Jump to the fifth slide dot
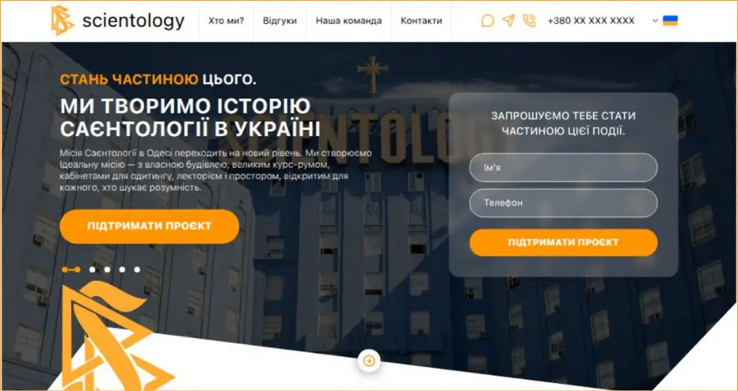 137,269
